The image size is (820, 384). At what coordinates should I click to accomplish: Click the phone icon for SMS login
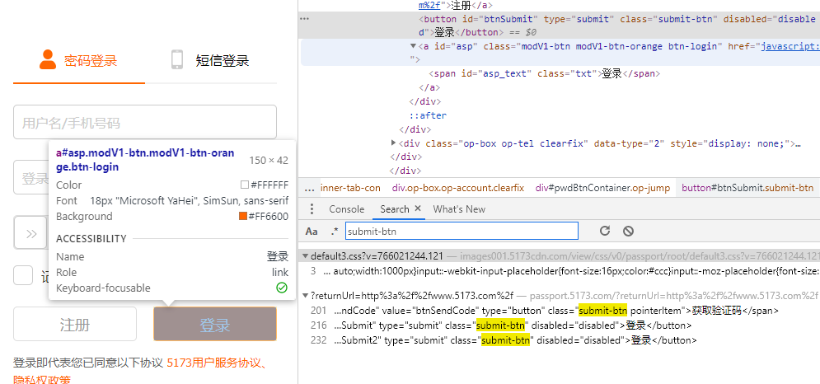[177, 59]
